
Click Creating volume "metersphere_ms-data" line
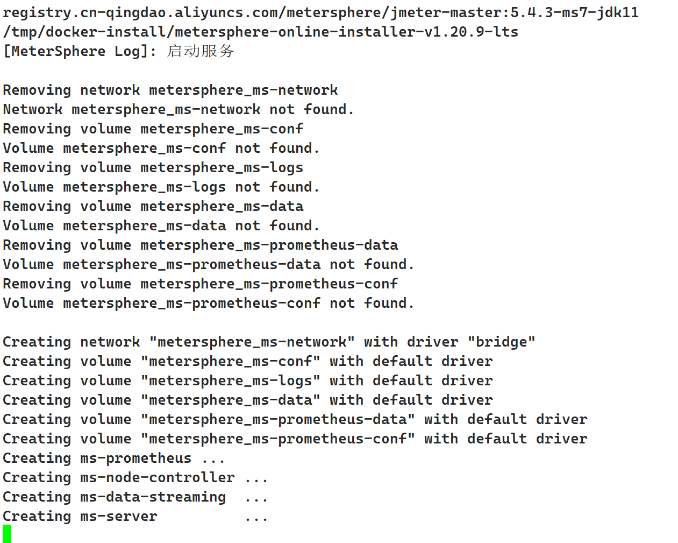point(247,400)
